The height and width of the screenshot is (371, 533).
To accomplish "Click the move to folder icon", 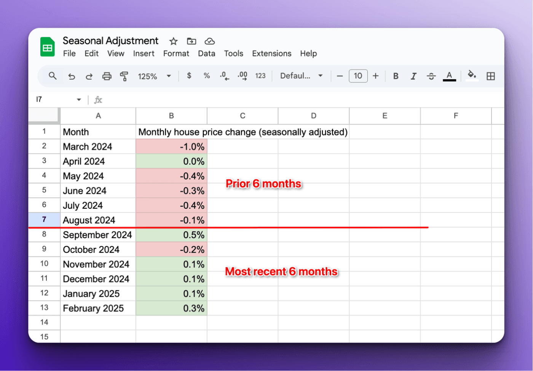I will pos(191,41).
